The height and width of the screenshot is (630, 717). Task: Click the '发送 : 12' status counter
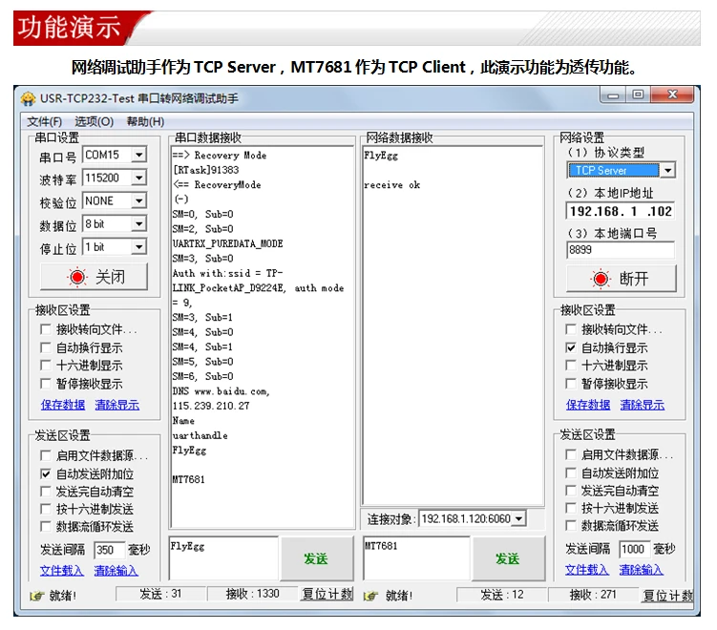point(502,595)
